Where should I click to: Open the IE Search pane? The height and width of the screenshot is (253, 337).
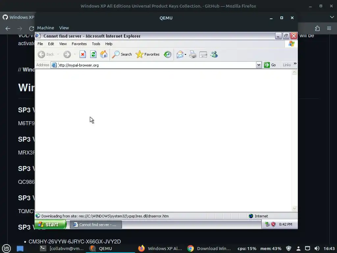click(x=122, y=54)
